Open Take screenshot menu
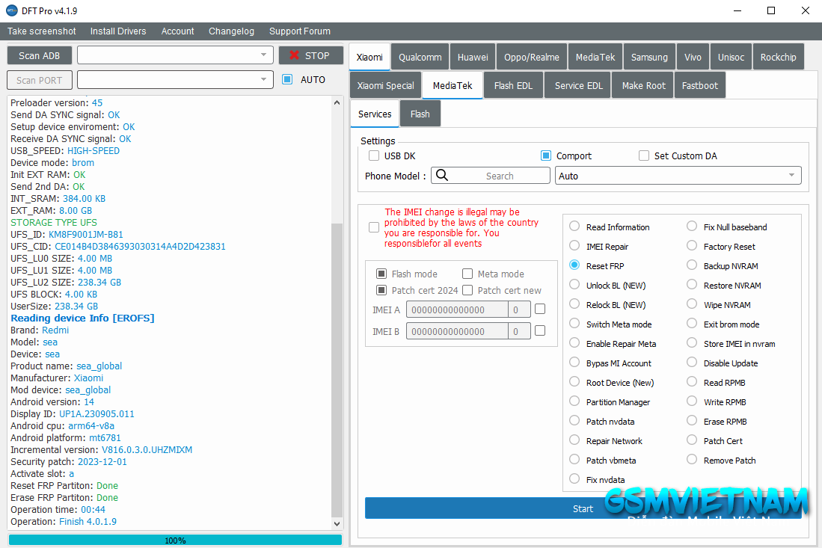The height and width of the screenshot is (548, 822). [x=41, y=31]
